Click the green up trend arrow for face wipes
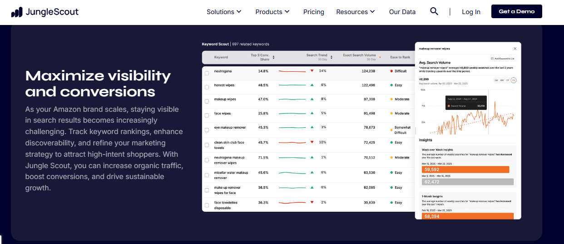Viewport: 564px width, 244px height. tap(312, 113)
